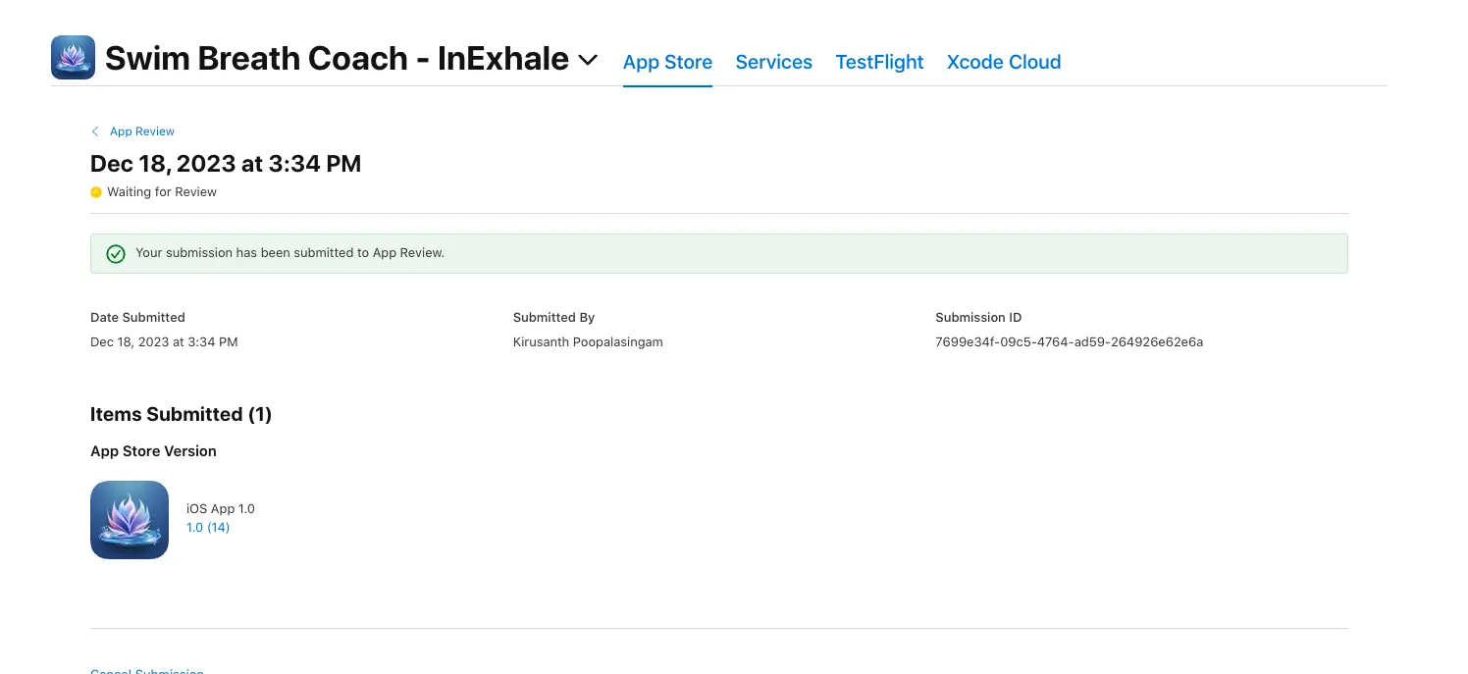
Task: Click the submitter name Kirusanth Poopalasingam
Action: pyautogui.click(x=588, y=342)
